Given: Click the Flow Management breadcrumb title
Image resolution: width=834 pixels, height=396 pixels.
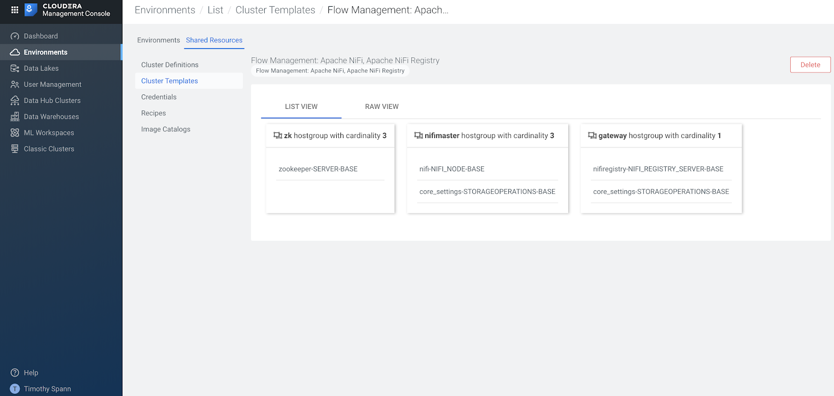Looking at the screenshot, I should [x=388, y=10].
